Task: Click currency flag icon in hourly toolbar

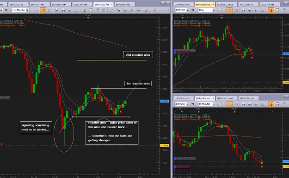Action: point(193,104)
